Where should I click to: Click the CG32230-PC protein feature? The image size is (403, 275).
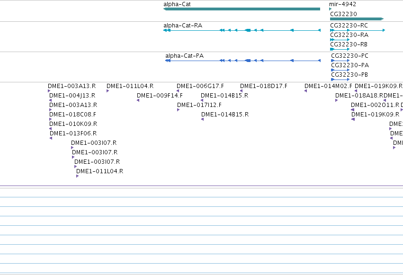[340, 61]
